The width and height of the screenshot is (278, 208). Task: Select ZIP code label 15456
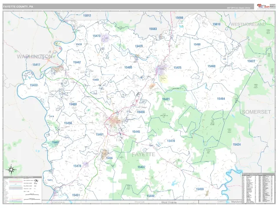point(141,112)
